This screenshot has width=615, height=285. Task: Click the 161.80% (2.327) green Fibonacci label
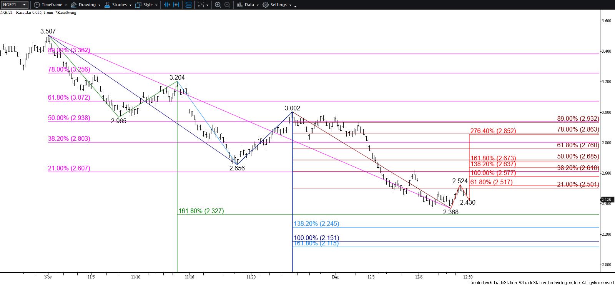point(201,211)
